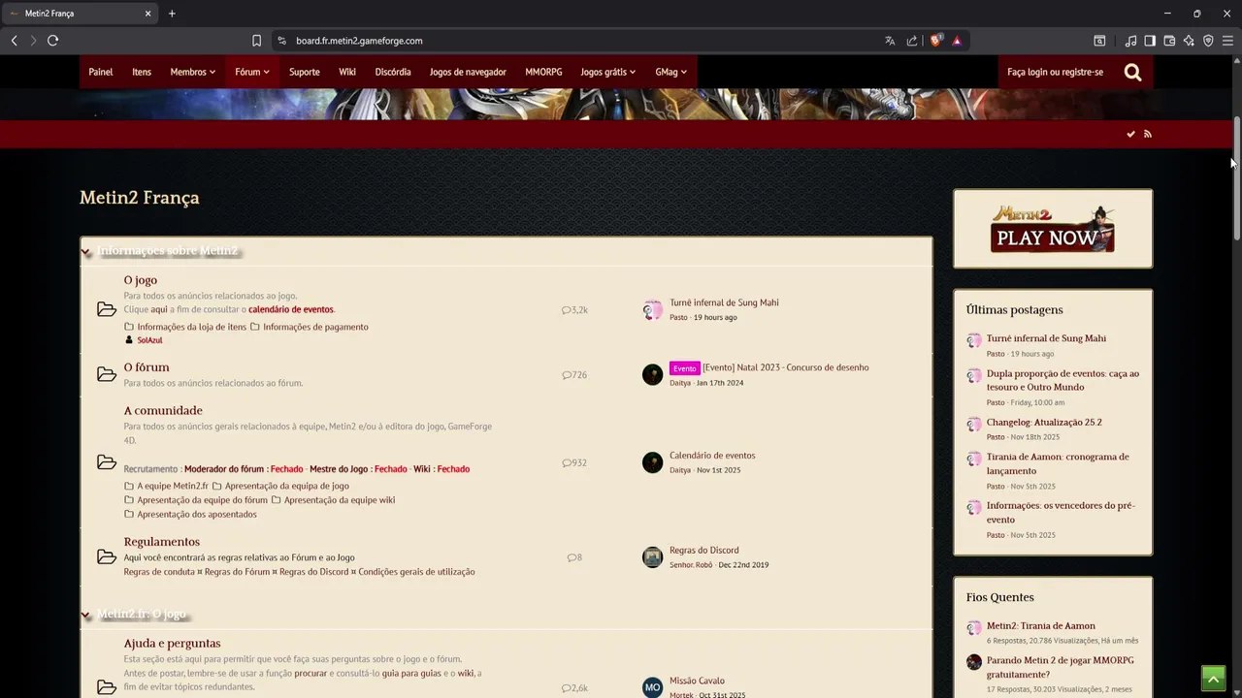This screenshot has height=698, width=1242.
Task: Expand the GMag dropdown menu
Action: pyautogui.click(x=670, y=72)
